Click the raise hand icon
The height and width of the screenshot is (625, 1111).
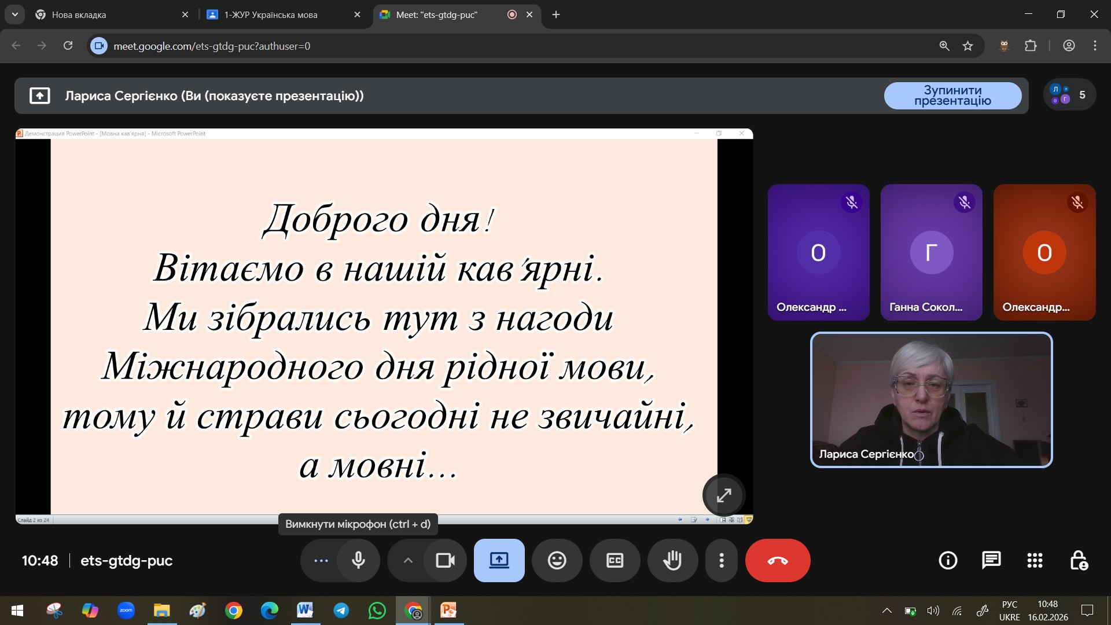(672, 560)
